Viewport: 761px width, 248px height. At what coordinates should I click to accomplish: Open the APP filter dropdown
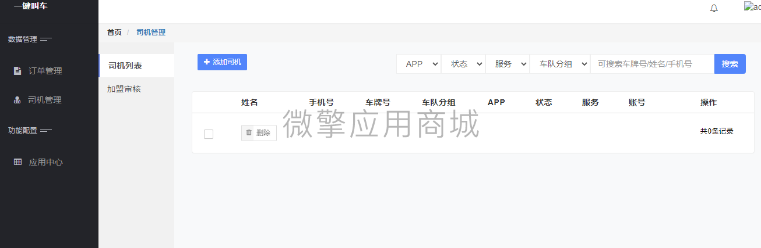click(418, 64)
